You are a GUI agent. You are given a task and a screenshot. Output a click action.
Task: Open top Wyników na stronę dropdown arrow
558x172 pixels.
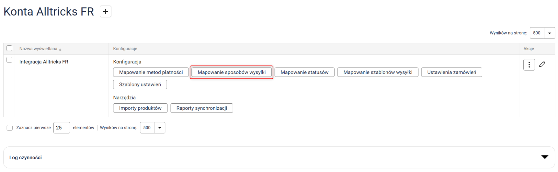[549, 33]
